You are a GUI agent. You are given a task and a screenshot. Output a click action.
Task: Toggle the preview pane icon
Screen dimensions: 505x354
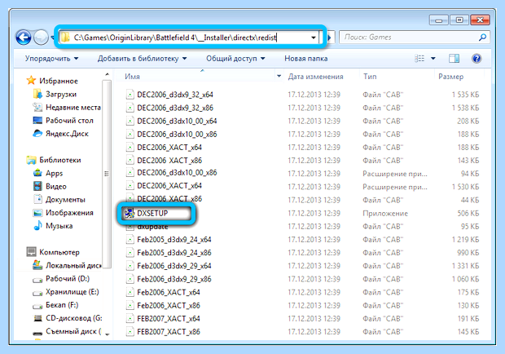point(455,59)
